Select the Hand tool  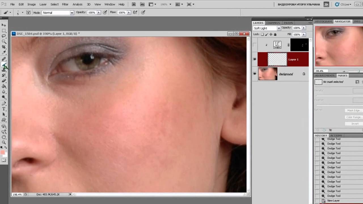[4, 137]
